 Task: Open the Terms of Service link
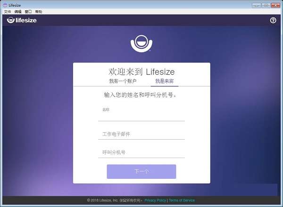(x=182, y=200)
